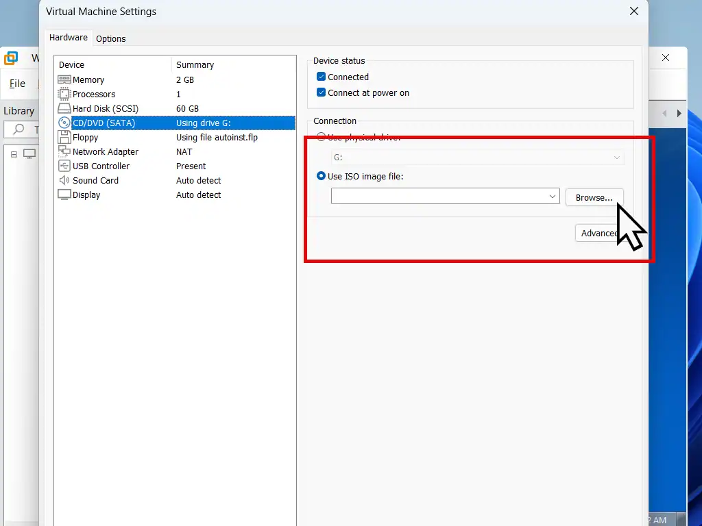Select the Hard Disk (SCSI) icon
This screenshot has width=702, height=526.
tap(64, 109)
